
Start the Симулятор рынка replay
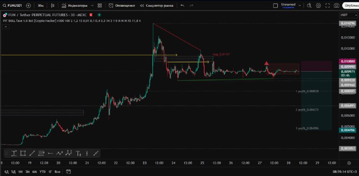pos(157,5)
